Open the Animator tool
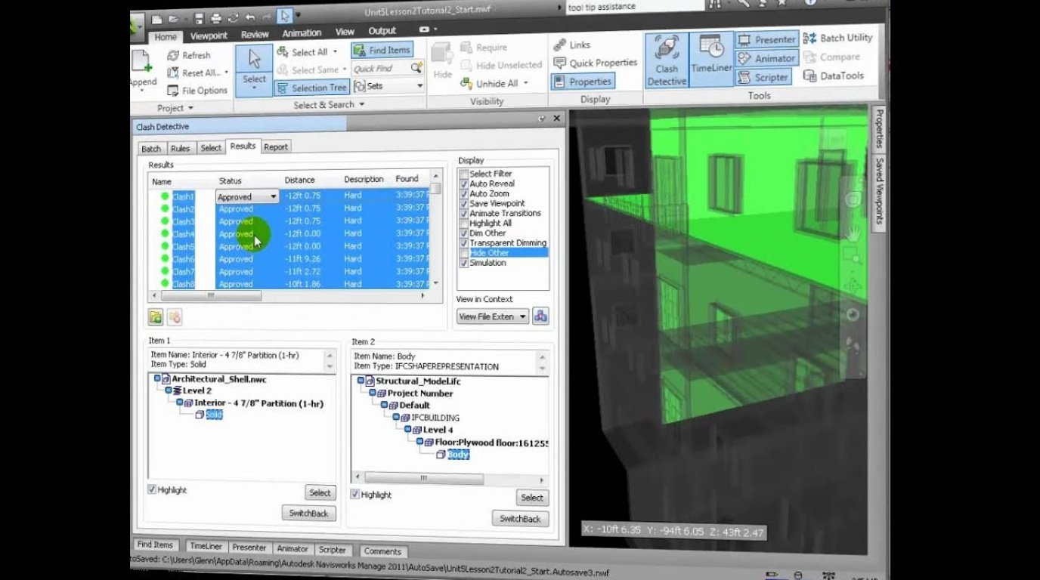1040x580 pixels. [x=766, y=58]
